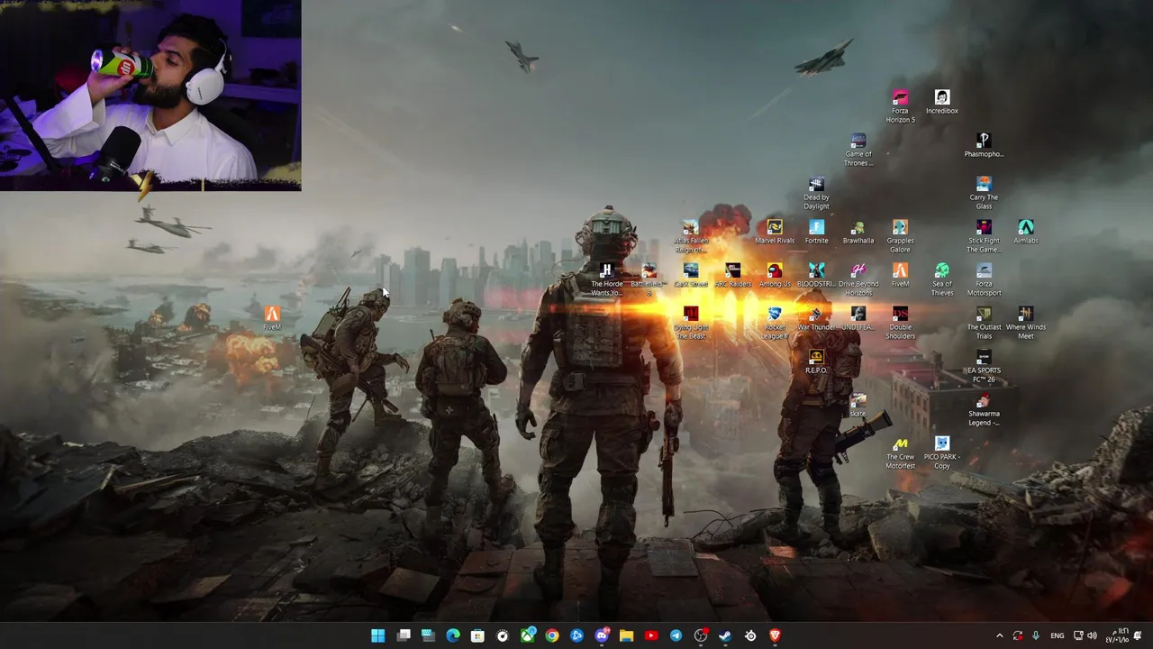Open the network status tray icon
The image size is (1153, 649).
pos(1078,635)
